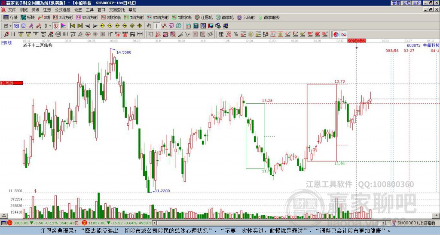Click the 600072 中船科技 stock label
The height and width of the screenshot is (235, 440).
point(423,45)
